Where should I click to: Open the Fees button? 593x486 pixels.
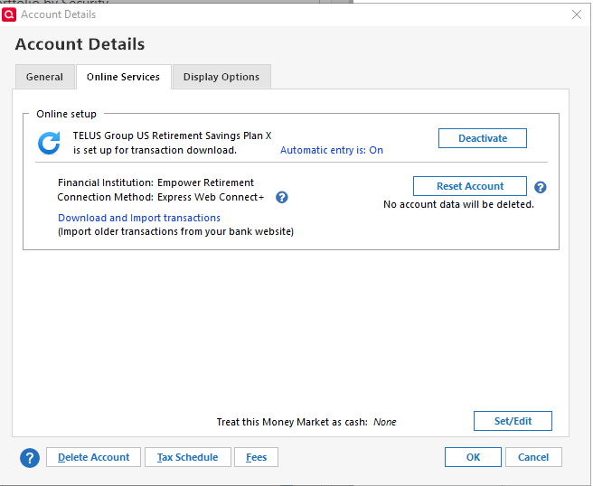[257, 457]
